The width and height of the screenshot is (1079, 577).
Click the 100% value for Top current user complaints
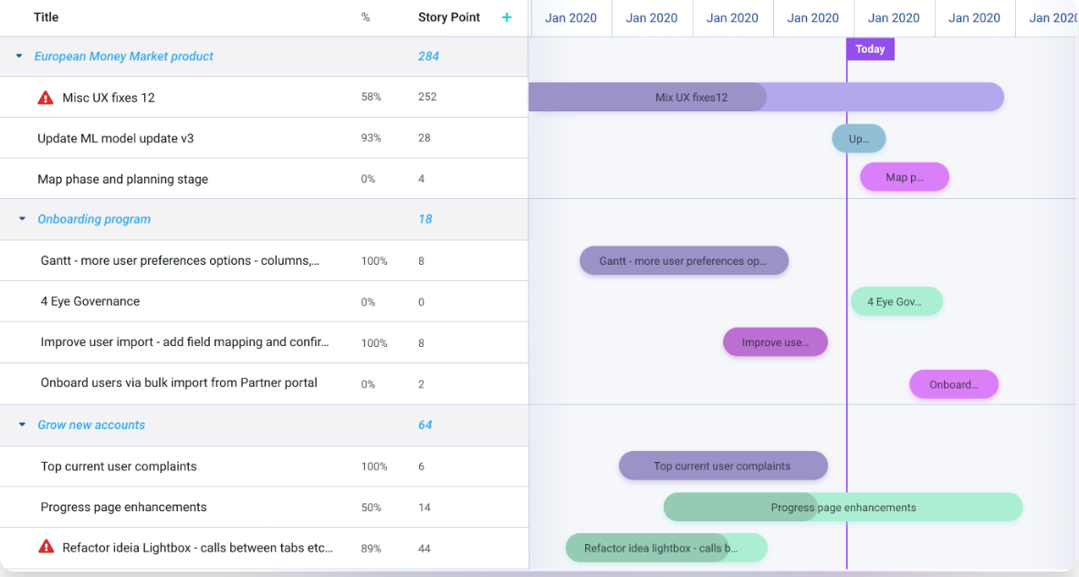pyautogui.click(x=374, y=467)
